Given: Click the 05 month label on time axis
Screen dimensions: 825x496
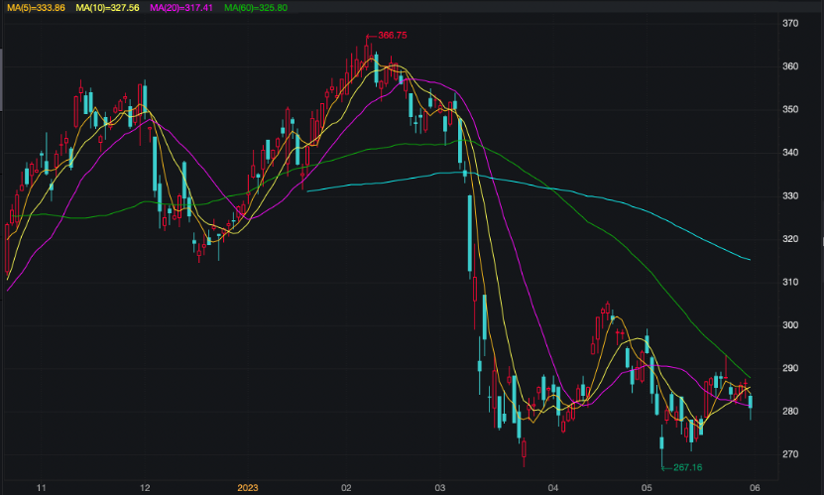Looking at the screenshot, I should (647, 488).
